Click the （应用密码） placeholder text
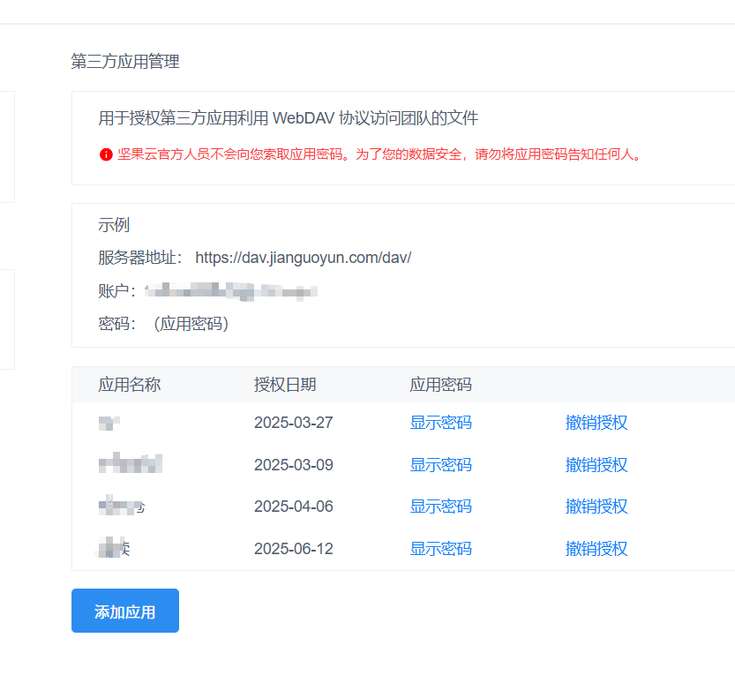 191,324
